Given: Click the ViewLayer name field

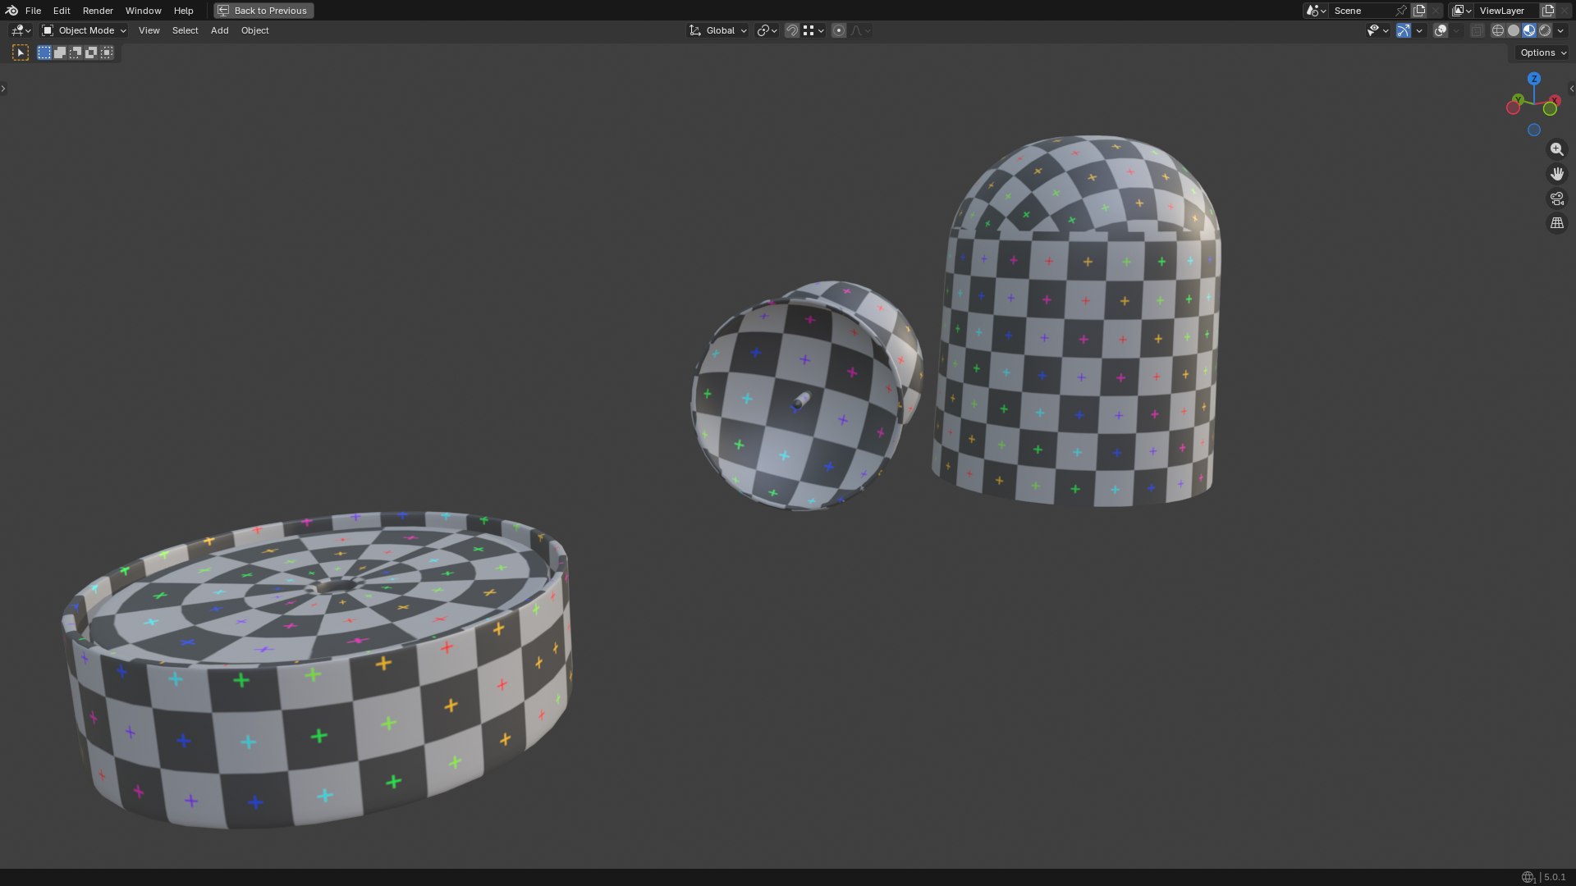Looking at the screenshot, I should (x=1507, y=11).
